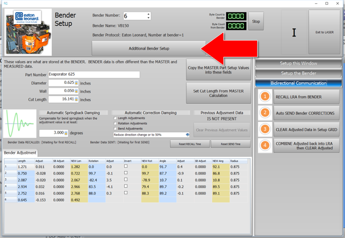
Task: Click the calculator icon in Wall field
Action: [76, 91]
